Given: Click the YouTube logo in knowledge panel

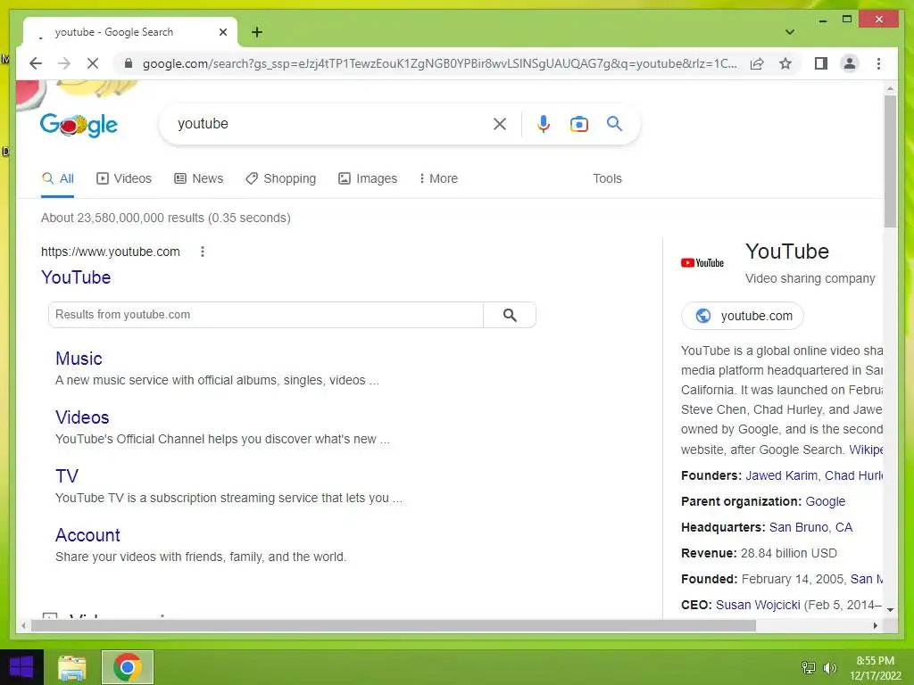Looking at the screenshot, I should [x=702, y=263].
